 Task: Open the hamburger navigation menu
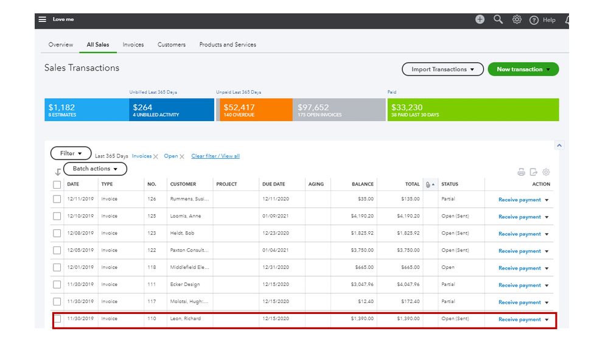click(x=42, y=19)
